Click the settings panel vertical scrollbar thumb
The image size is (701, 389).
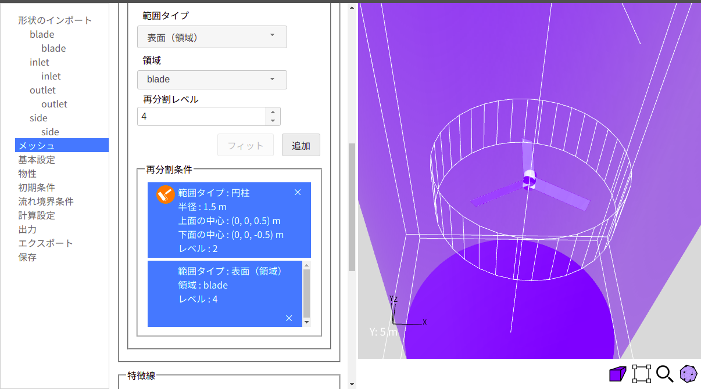(352, 207)
